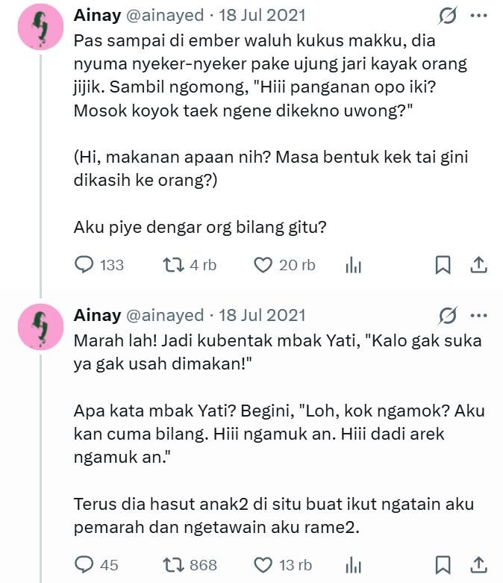View analytics icon on the second tweet
The height and width of the screenshot is (583, 503).
pyautogui.click(x=353, y=565)
